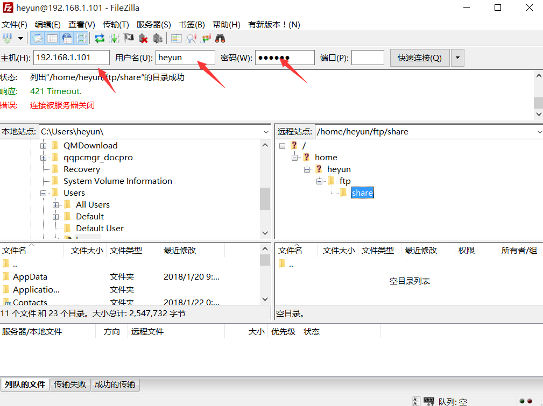Open 有新版本！(N) menu
Viewport: 543px width, 406px height.
pyautogui.click(x=274, y=25)
